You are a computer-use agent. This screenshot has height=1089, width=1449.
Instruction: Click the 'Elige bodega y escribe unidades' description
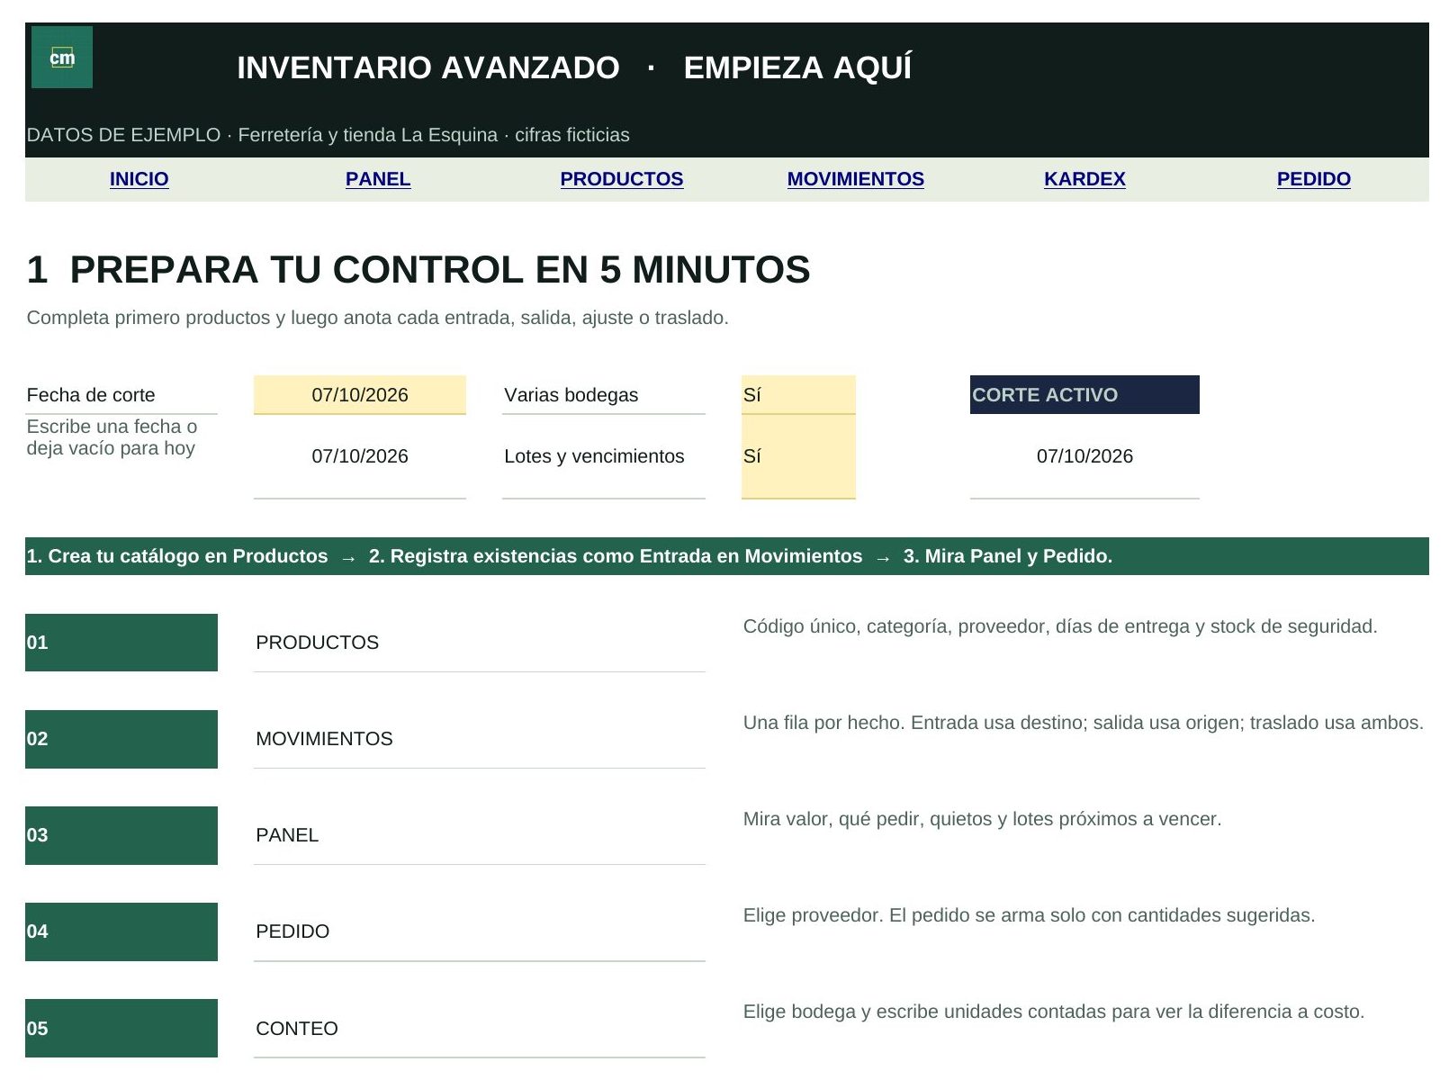click(1054, 1012)
